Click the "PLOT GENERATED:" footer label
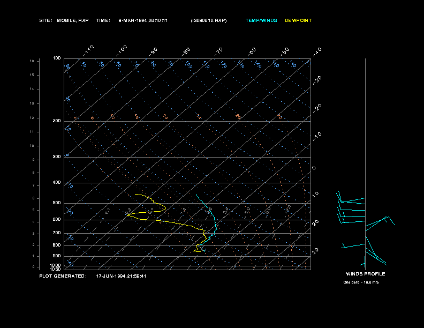The height and width of the screenshot is (328, 424). click(x=63, y=276)
